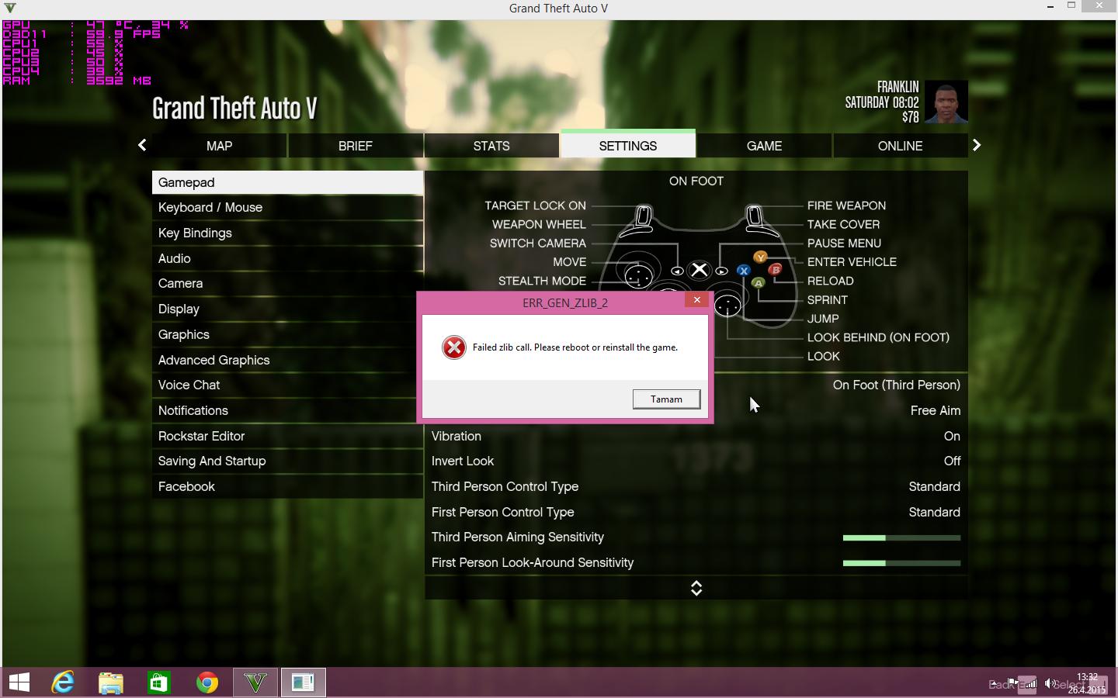Change Third Person Control Type Standard
Screen dimensions: 1118x698
pyautogui.click(x=696, y=486)
